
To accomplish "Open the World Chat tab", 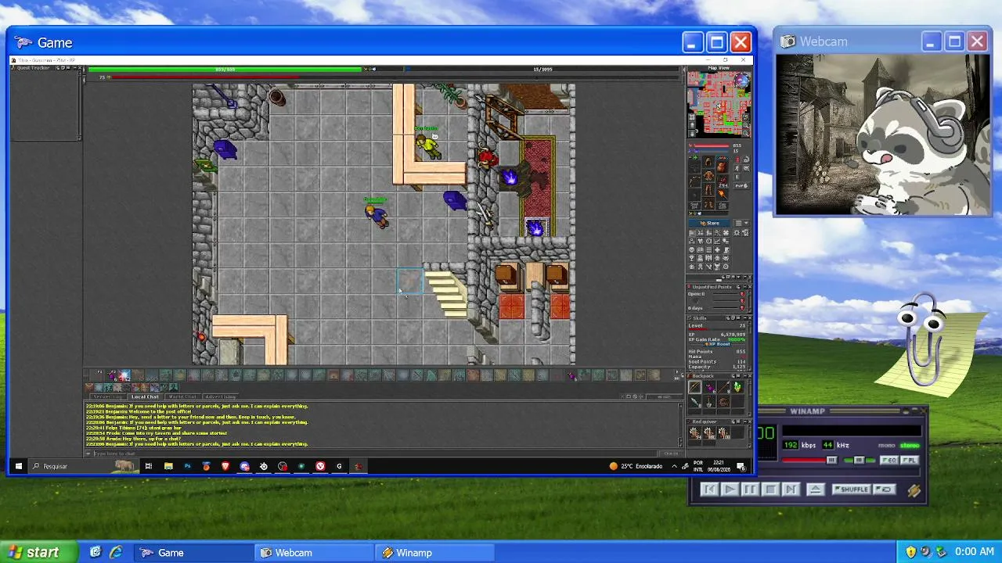I will [x=182, y=396].
